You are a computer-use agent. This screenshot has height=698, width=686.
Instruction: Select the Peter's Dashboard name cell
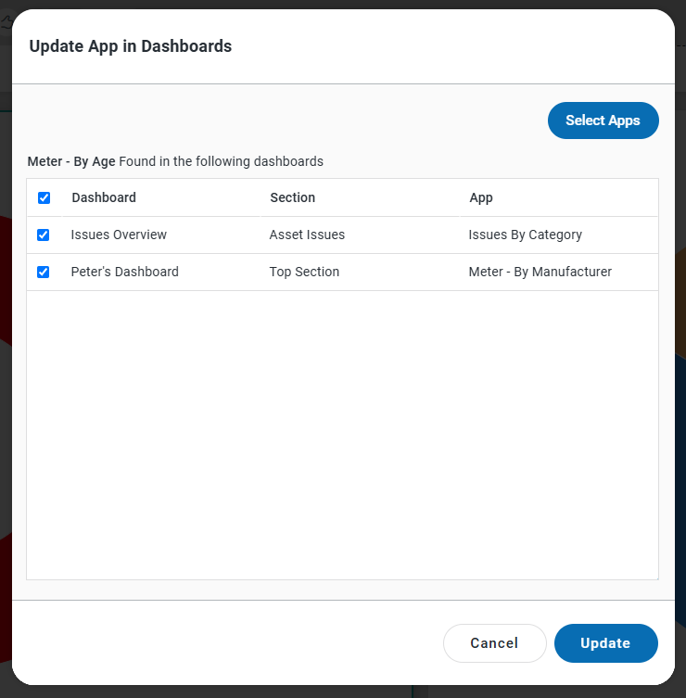pyautogui.click(x=124, y=273)
